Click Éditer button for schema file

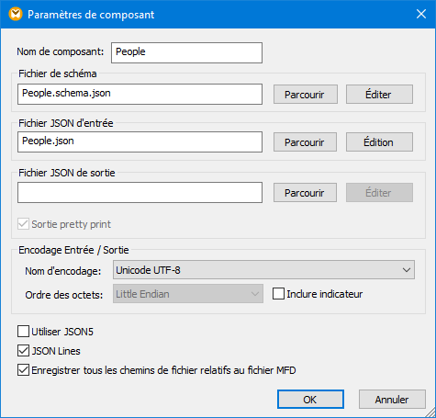379,95
